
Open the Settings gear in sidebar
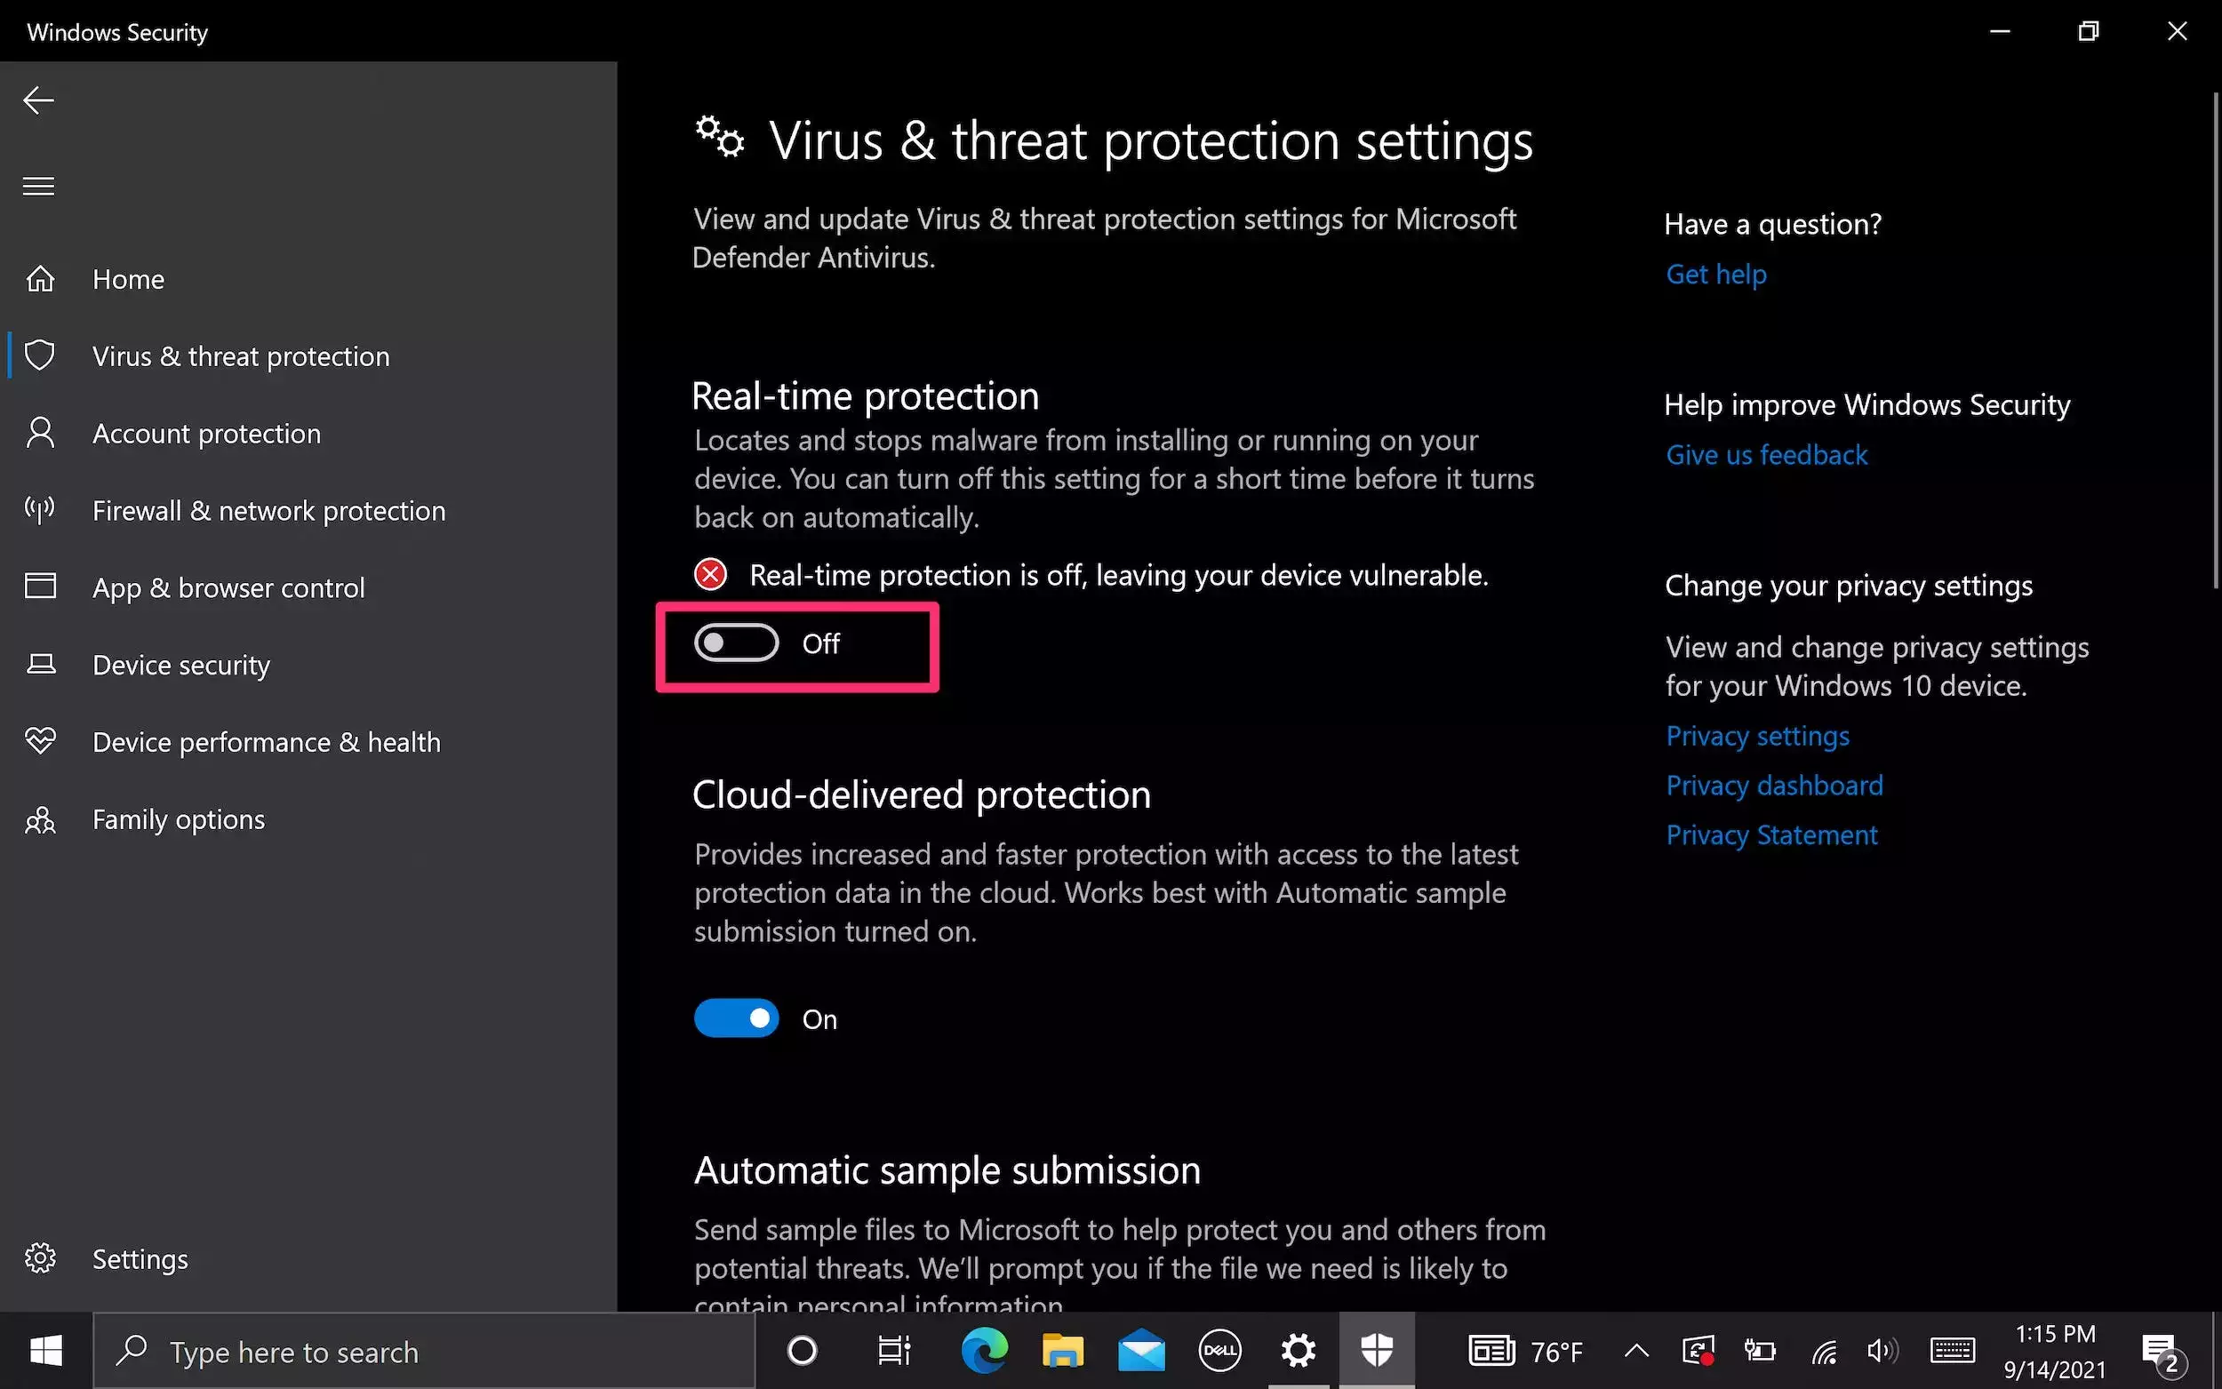pyautogui.click(x=40, y=1258)
